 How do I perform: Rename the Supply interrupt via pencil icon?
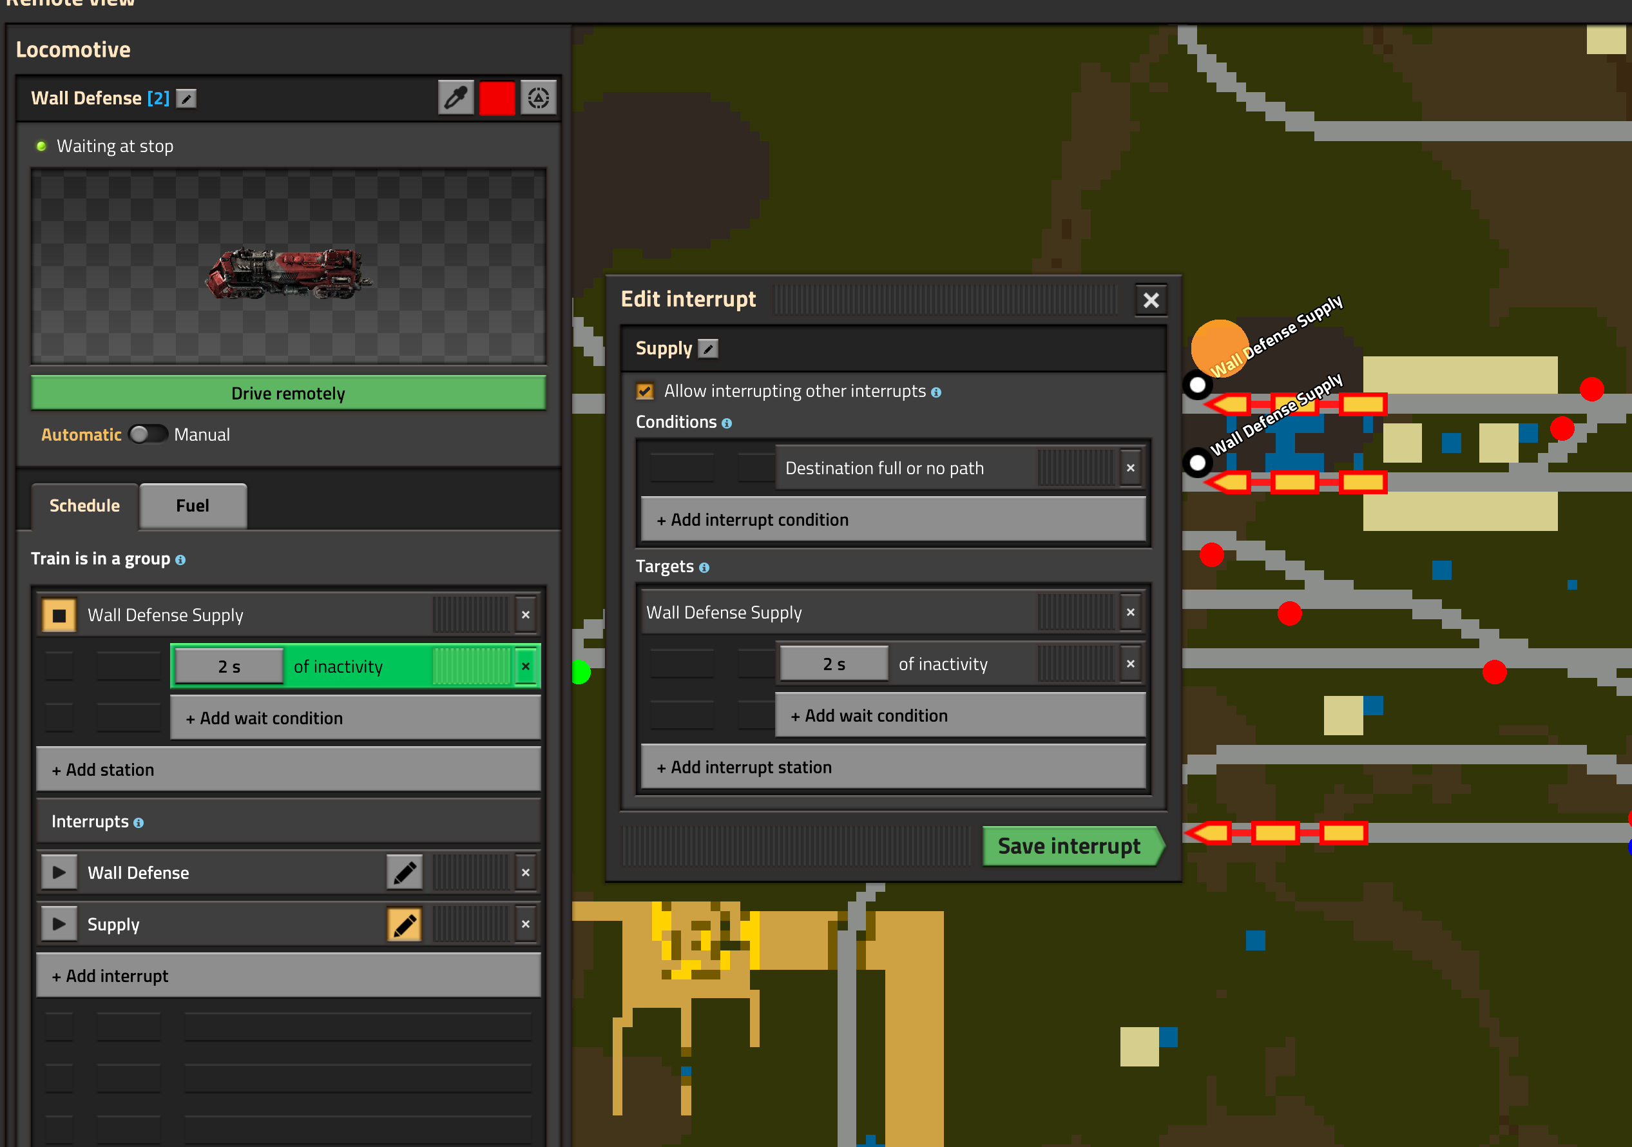tap(708, 349)
